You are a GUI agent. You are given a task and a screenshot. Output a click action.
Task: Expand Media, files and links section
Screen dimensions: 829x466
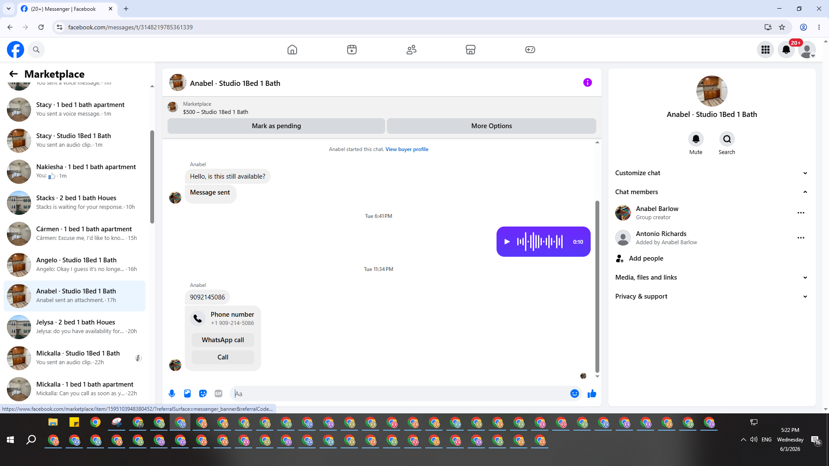coord(712,277)
